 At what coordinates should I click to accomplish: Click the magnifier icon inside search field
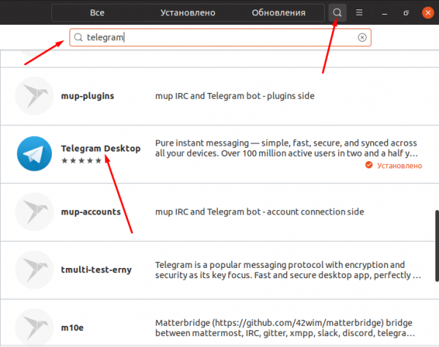(x=78, y=37)
